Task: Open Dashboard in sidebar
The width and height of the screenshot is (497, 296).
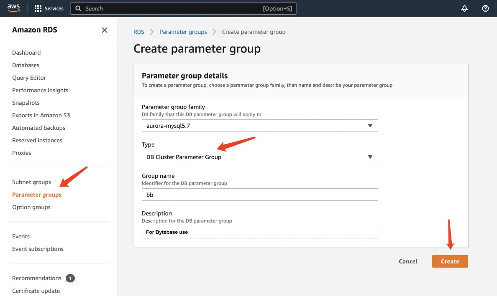Action: (x=26, y=53)
